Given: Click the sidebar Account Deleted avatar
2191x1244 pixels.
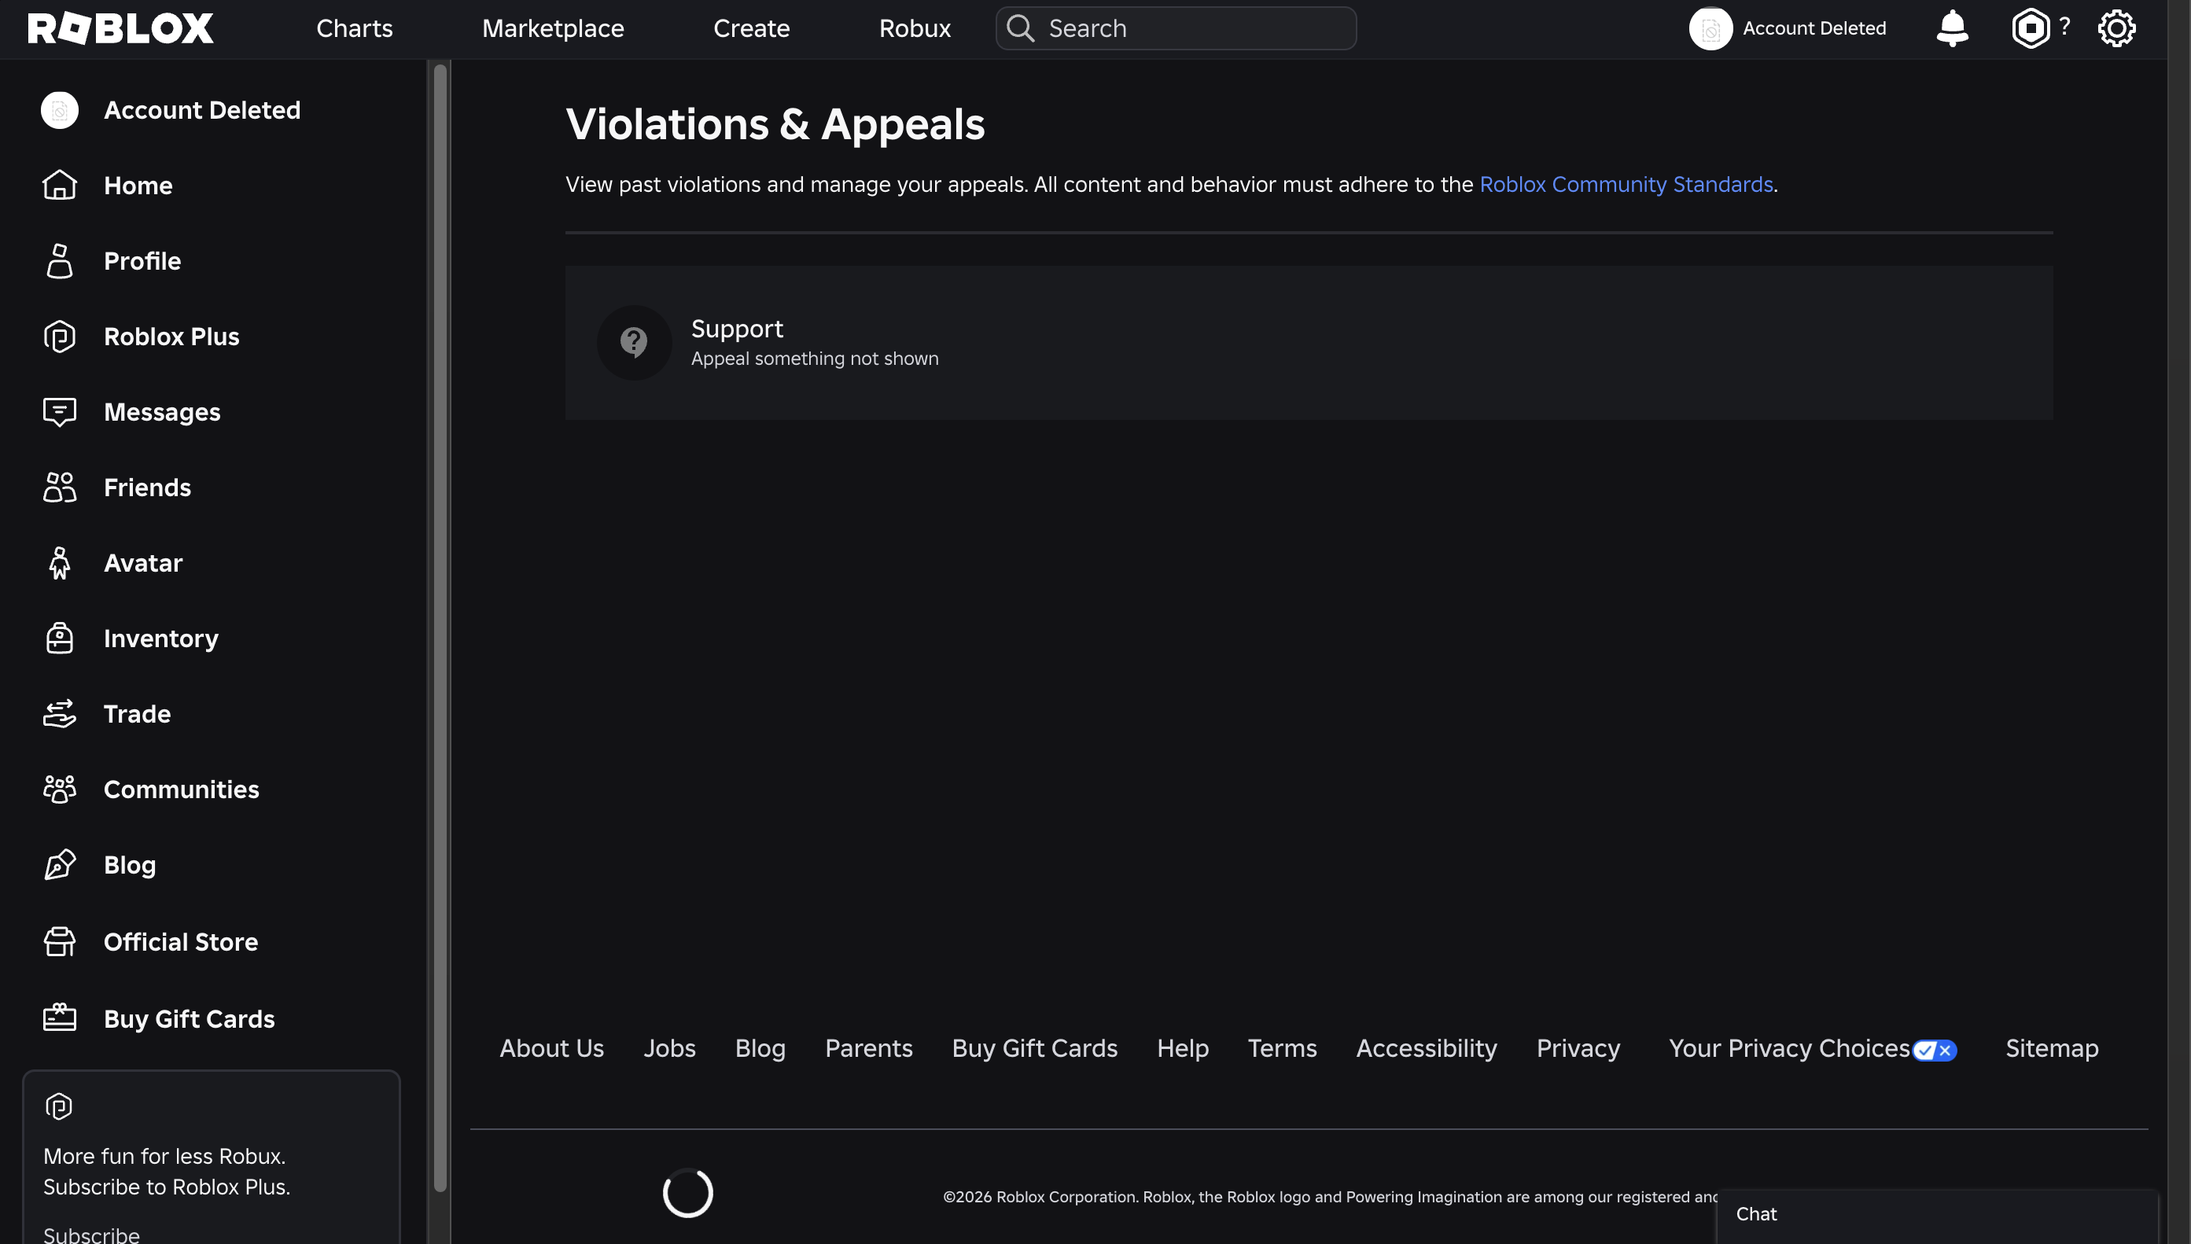Looking at the screenshot, I should (60, 110).
